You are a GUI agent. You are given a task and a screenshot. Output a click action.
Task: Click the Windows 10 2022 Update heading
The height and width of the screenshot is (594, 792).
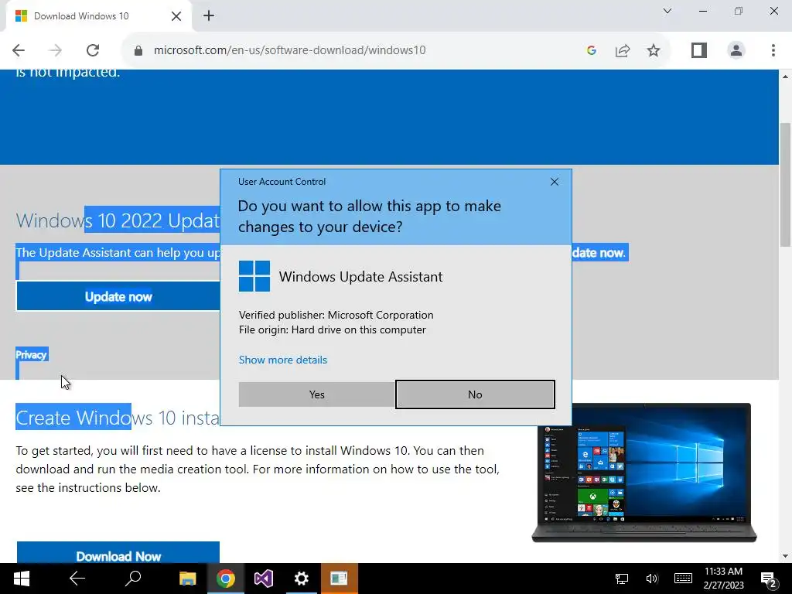click(118, 220)
